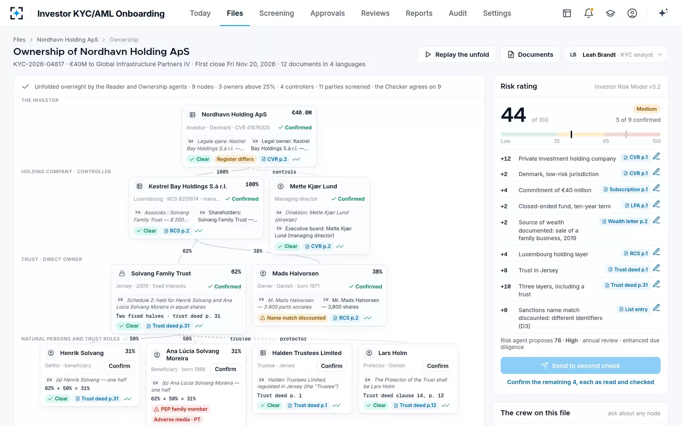
Task: Click Confirm the remaining 4 link
Action: pos(581,382)
